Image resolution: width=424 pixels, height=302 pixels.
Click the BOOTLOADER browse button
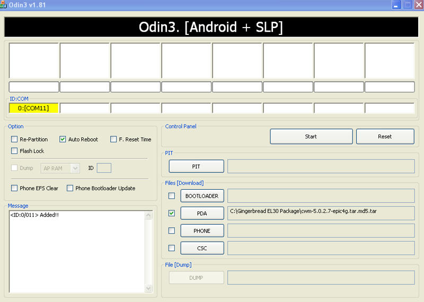click(202, 196)
